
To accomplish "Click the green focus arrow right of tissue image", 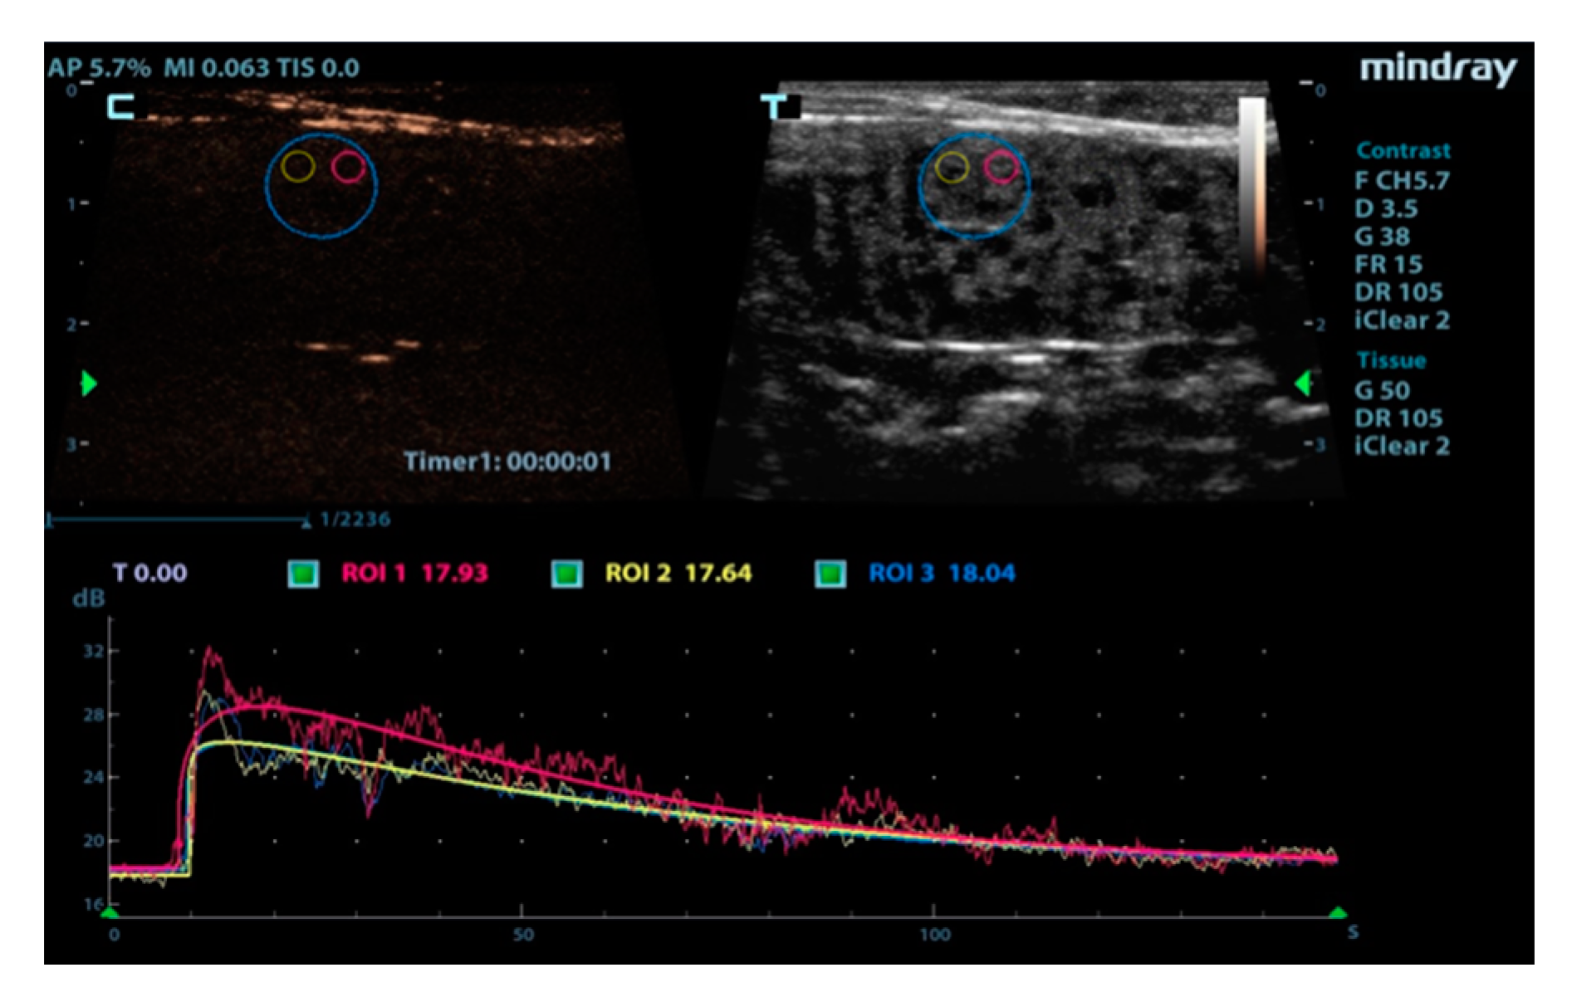I will [x=1303, y=384].
